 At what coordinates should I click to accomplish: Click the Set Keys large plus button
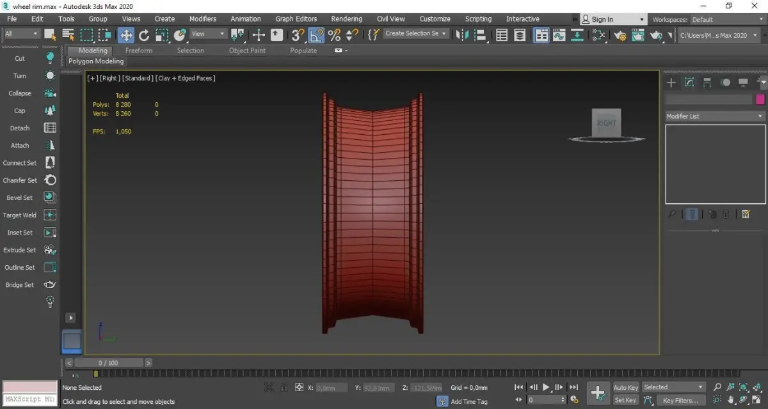coord(598,393)
